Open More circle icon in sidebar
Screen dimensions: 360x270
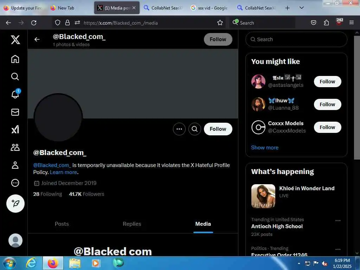tap(15, 183)
